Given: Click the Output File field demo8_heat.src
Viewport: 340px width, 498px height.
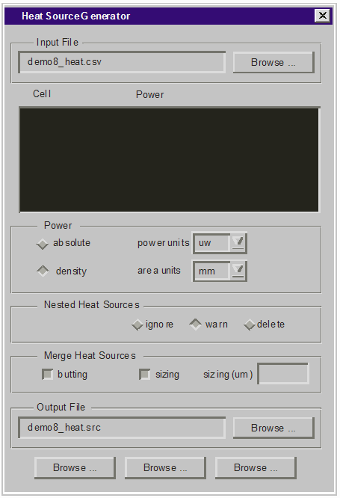Looking at the screenshot, I should click(122, 428).
